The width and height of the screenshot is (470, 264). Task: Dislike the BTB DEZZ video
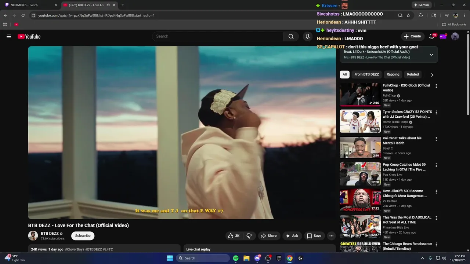[249, 236]
